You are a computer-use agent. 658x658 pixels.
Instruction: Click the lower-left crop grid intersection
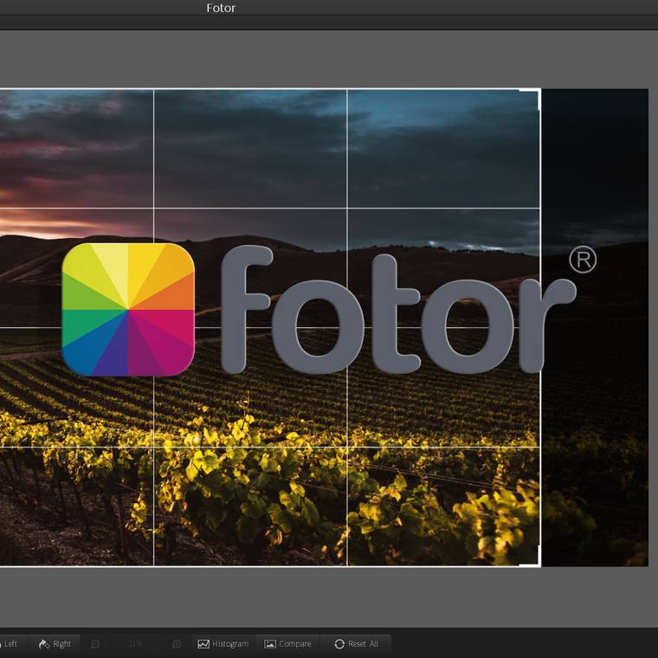pyautogui.click(x=154, y=447)
